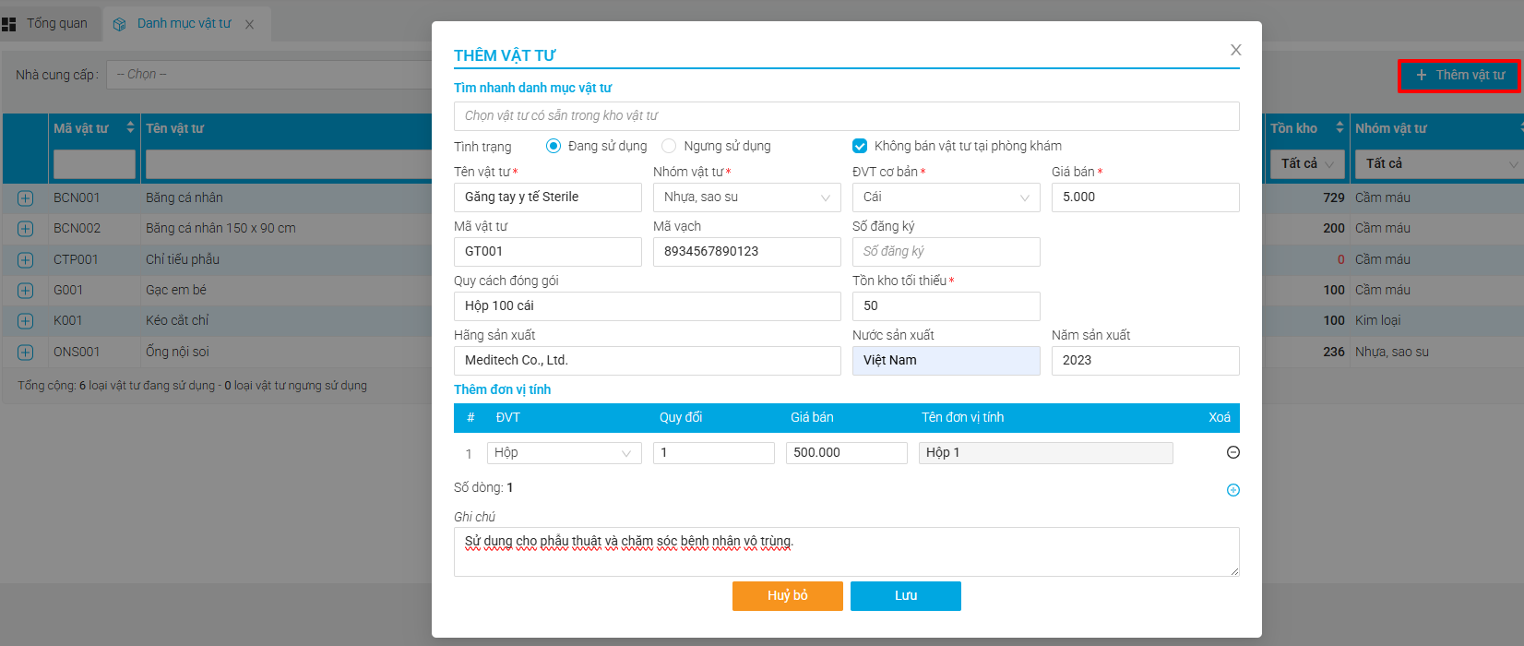Viewport: 1524px width, 646px height.
Task: Click the Quy đổi field in unit row
Action: click(x=714, y=453)
